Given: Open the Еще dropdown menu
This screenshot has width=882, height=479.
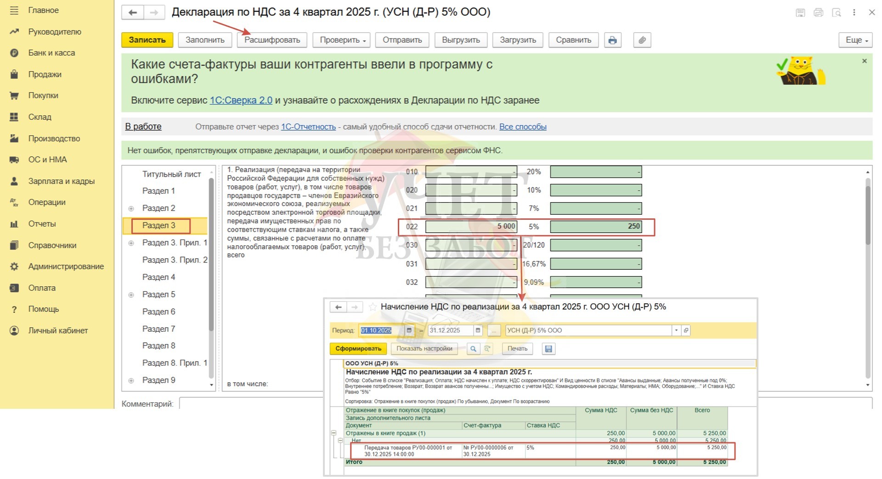Looking at the screenshot, I should (x=856, y=40).
